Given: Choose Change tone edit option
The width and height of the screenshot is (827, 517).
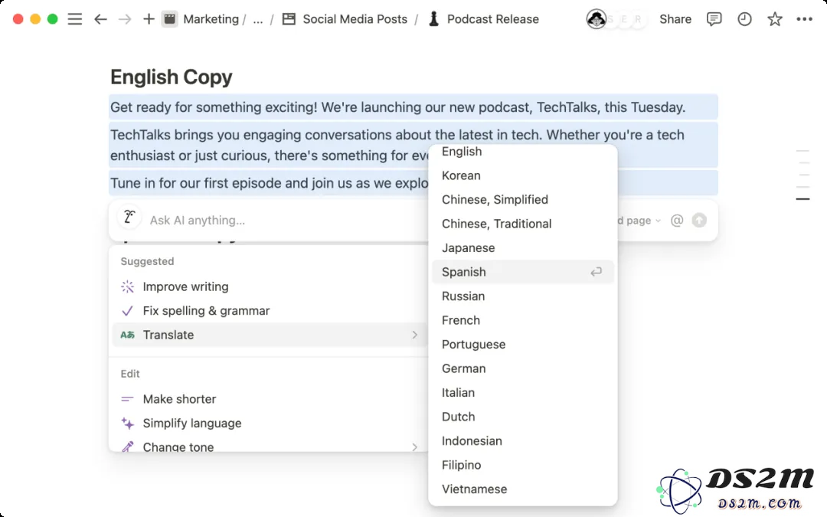Looking at the screenshot, I should point(270,447).
